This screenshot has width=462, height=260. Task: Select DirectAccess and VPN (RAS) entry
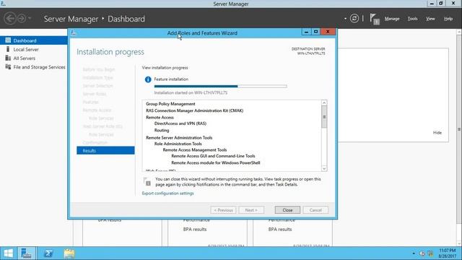pyautogui.click(x=180, y=123)
